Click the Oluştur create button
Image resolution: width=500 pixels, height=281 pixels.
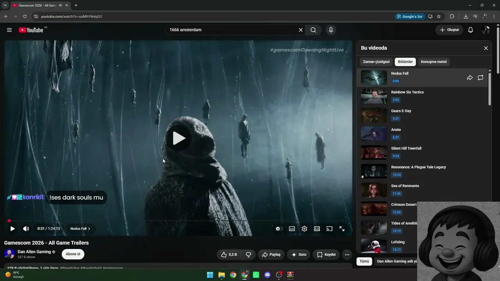[449, 30]
